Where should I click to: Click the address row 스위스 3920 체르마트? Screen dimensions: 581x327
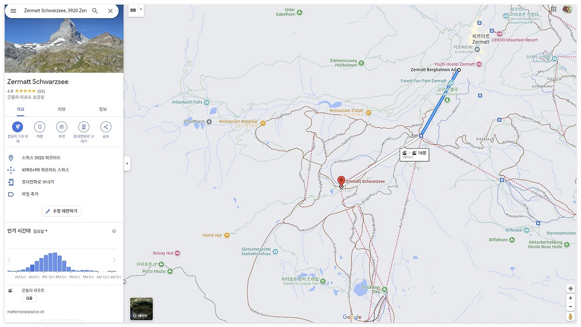point(64,158)
